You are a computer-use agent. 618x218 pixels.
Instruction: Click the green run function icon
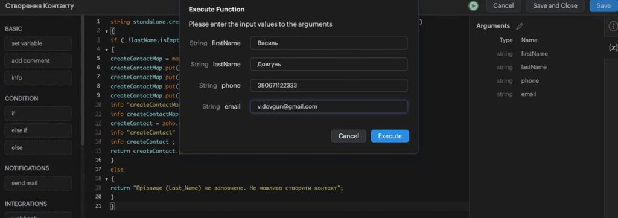(473, 6)
